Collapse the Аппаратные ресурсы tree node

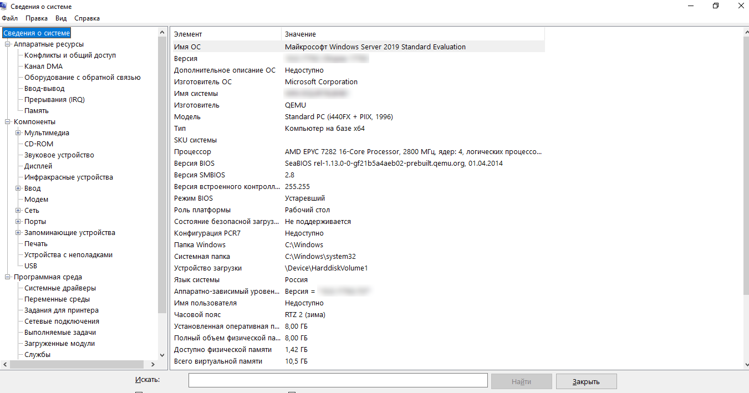click(x=8, y=44)
